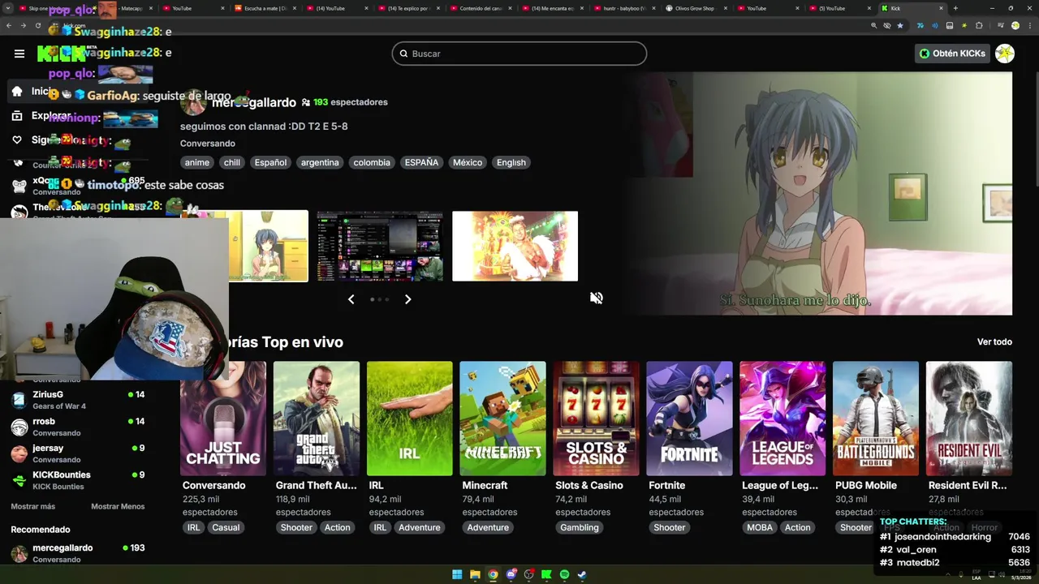The width and height of the screenshot is (1039, 584).
Task: Open rrosb channel avatar in sidebar
Action: coord(19,427)
